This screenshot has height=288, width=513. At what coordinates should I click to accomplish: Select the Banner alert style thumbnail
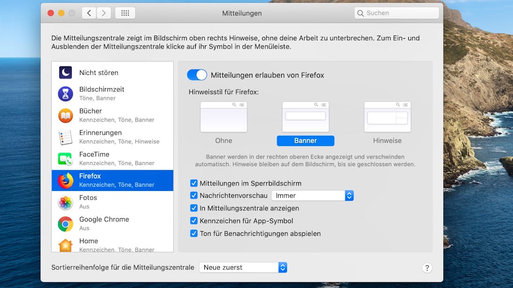(306, 117)
